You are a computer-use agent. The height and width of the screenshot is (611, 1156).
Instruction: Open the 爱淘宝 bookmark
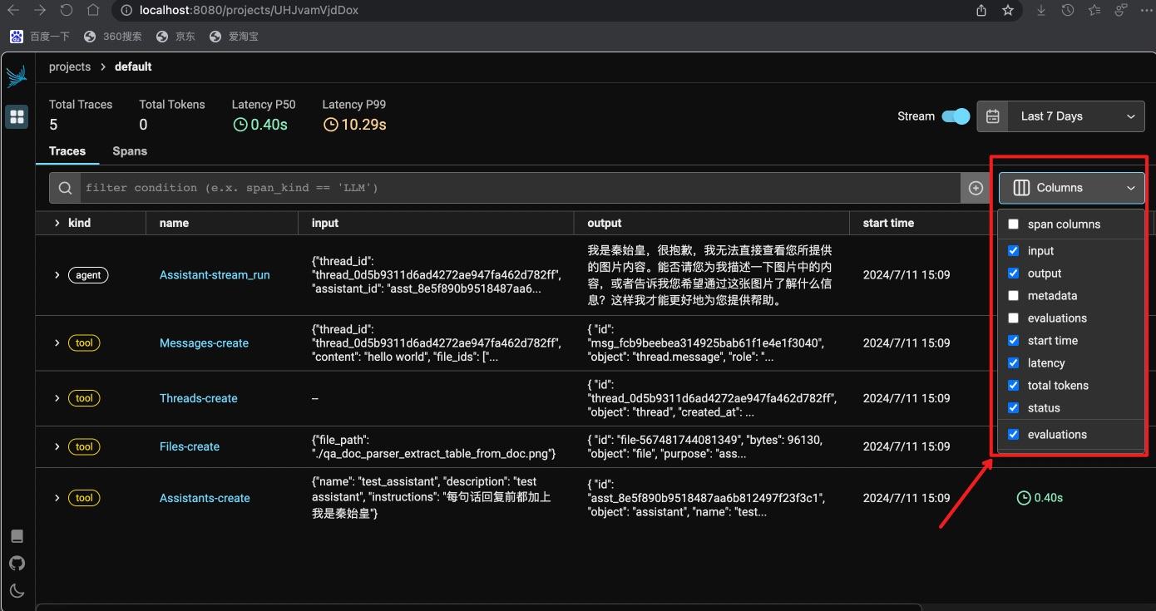tap(234, 37)
